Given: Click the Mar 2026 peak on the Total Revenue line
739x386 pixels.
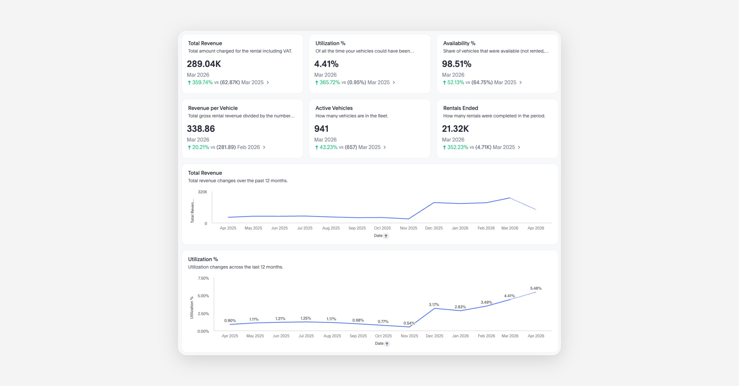Looking at the screenshot, I should point(510,198).
